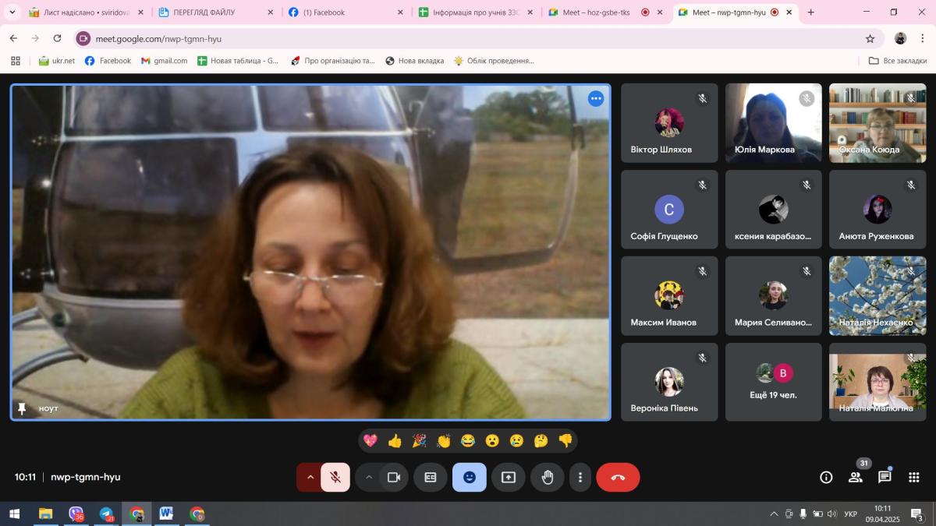Viewport: 936px width, 526px height.
Task: Turn on closed captions
Action: tap(431, 478)
